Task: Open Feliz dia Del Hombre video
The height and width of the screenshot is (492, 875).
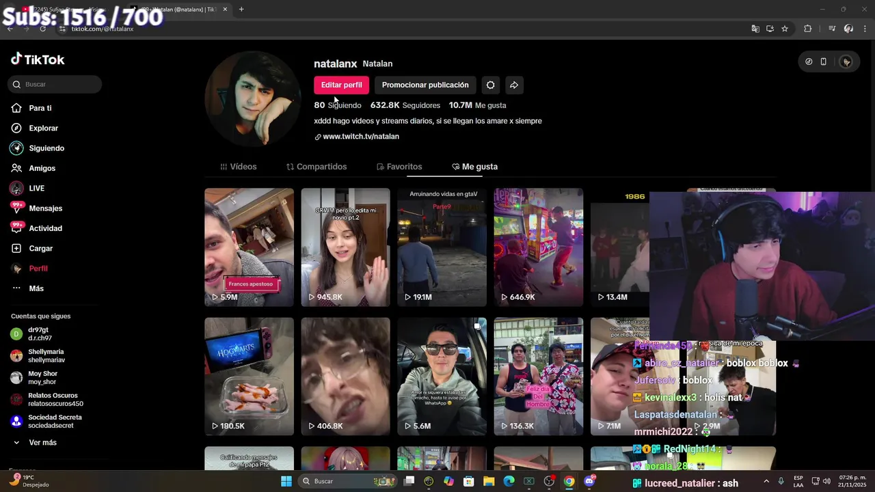Action: (539, 377)
